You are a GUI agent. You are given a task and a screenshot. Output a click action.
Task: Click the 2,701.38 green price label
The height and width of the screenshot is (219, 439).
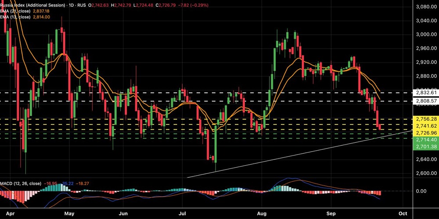425,146
